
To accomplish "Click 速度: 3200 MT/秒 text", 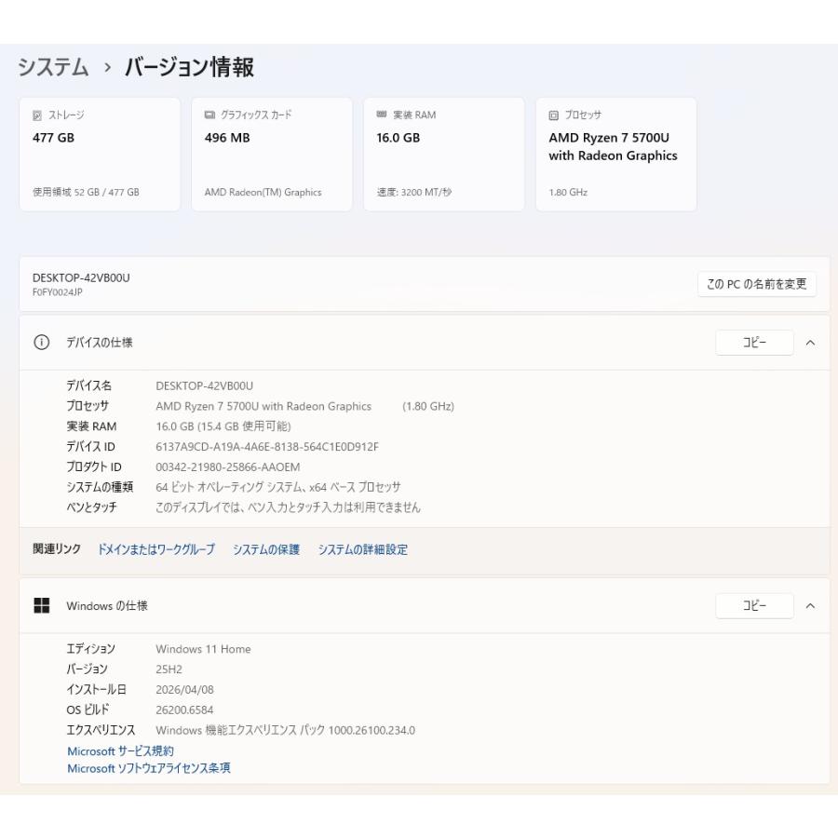I will click(414, 192).
